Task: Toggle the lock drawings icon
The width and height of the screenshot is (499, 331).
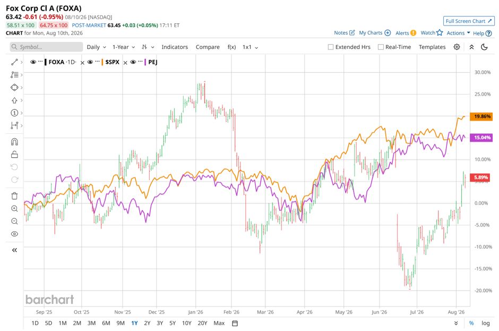Action: click(14, 155)
